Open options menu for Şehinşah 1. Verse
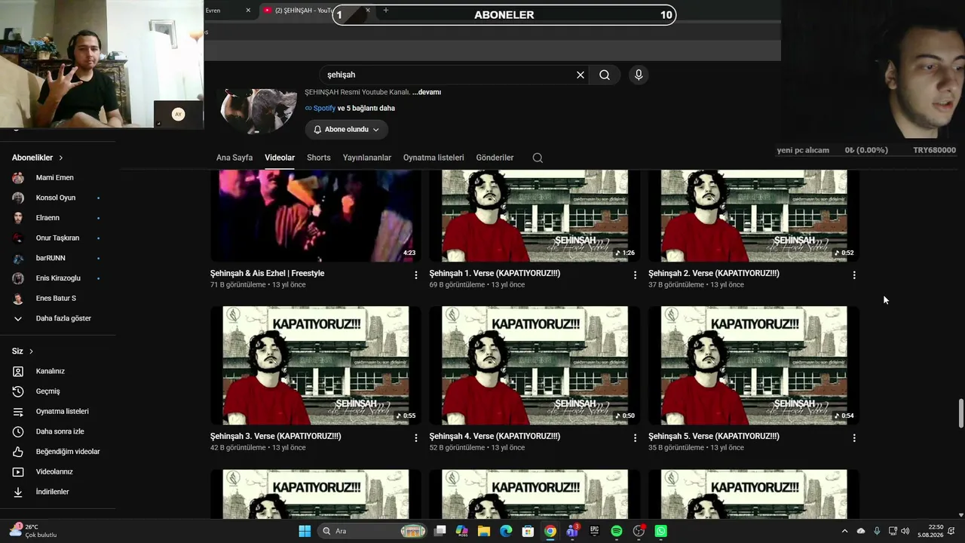965x543 pixels. (x=635, y=275)
